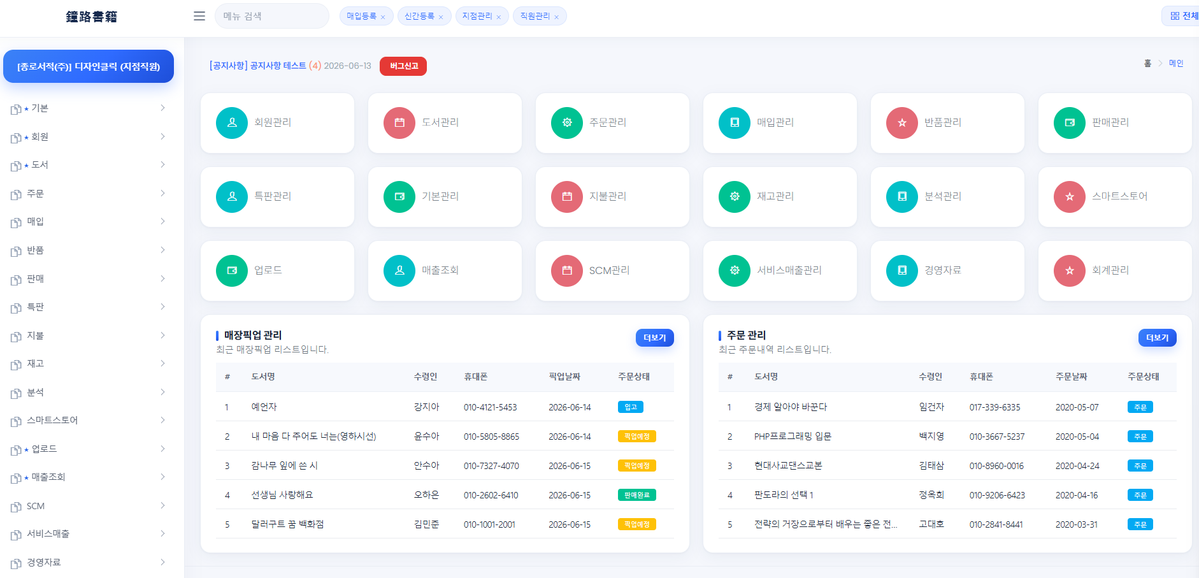Expand the 지불 sidebar menu chevron
Viewport: 1199px width, 578px height.
tap(163, 335)
